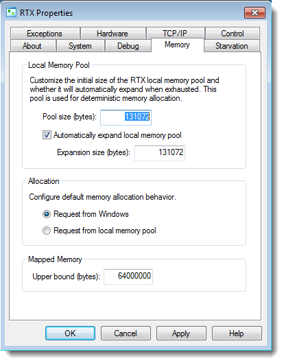This screenshot has height=363, width=284.
Task: Click the RTX Properties title bar icon
Action: [11, 12]
